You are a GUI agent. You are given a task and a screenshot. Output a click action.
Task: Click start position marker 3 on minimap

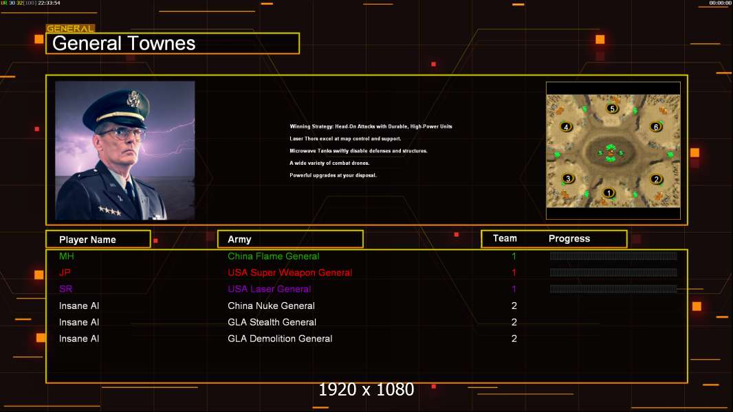tap(568, 179)
